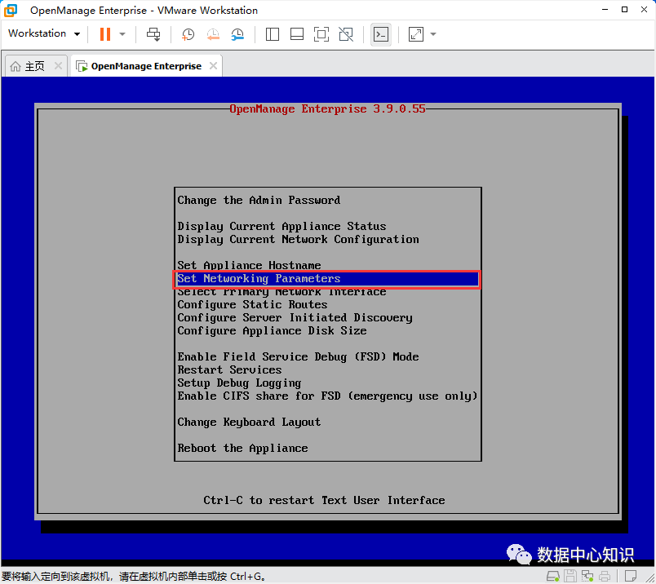This screenshot has height=584, width=656.
Task: Select Change Keyboard Layout
Action: coord(249,423)
